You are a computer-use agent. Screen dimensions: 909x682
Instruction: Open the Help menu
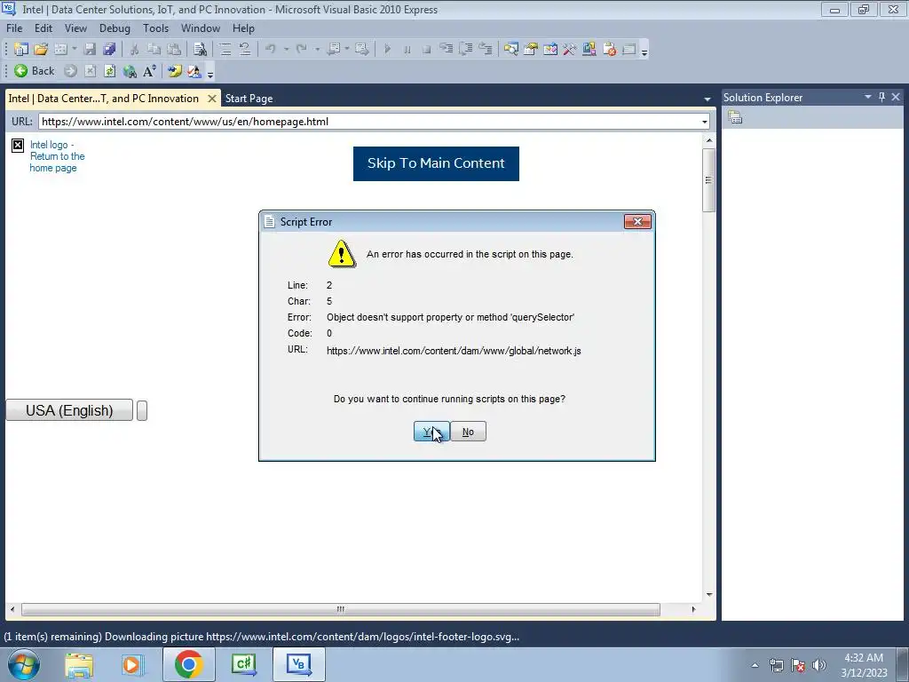click(x=243, y=28)
